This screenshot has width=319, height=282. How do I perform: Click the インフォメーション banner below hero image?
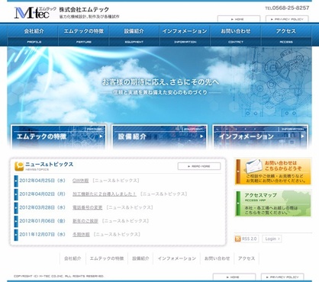coord(260,136)
